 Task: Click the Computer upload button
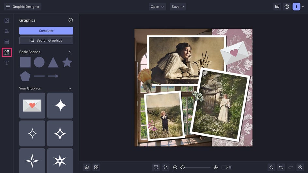click(46, 31)
